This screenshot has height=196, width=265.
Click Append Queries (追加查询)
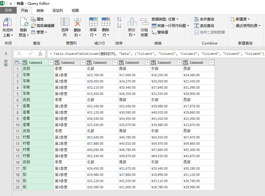[x=204, y=26]
